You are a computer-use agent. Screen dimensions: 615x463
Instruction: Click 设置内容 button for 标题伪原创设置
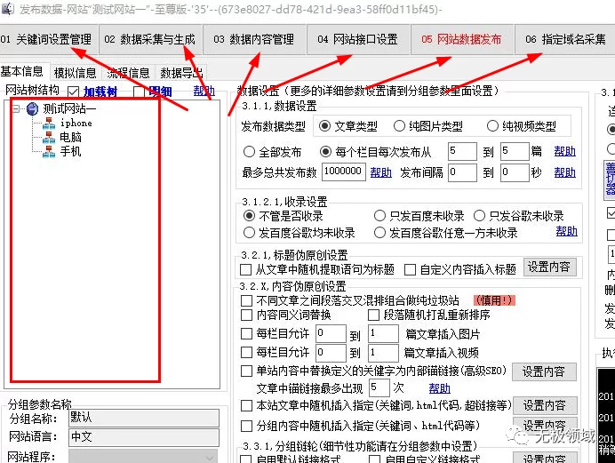click(549, 267)
